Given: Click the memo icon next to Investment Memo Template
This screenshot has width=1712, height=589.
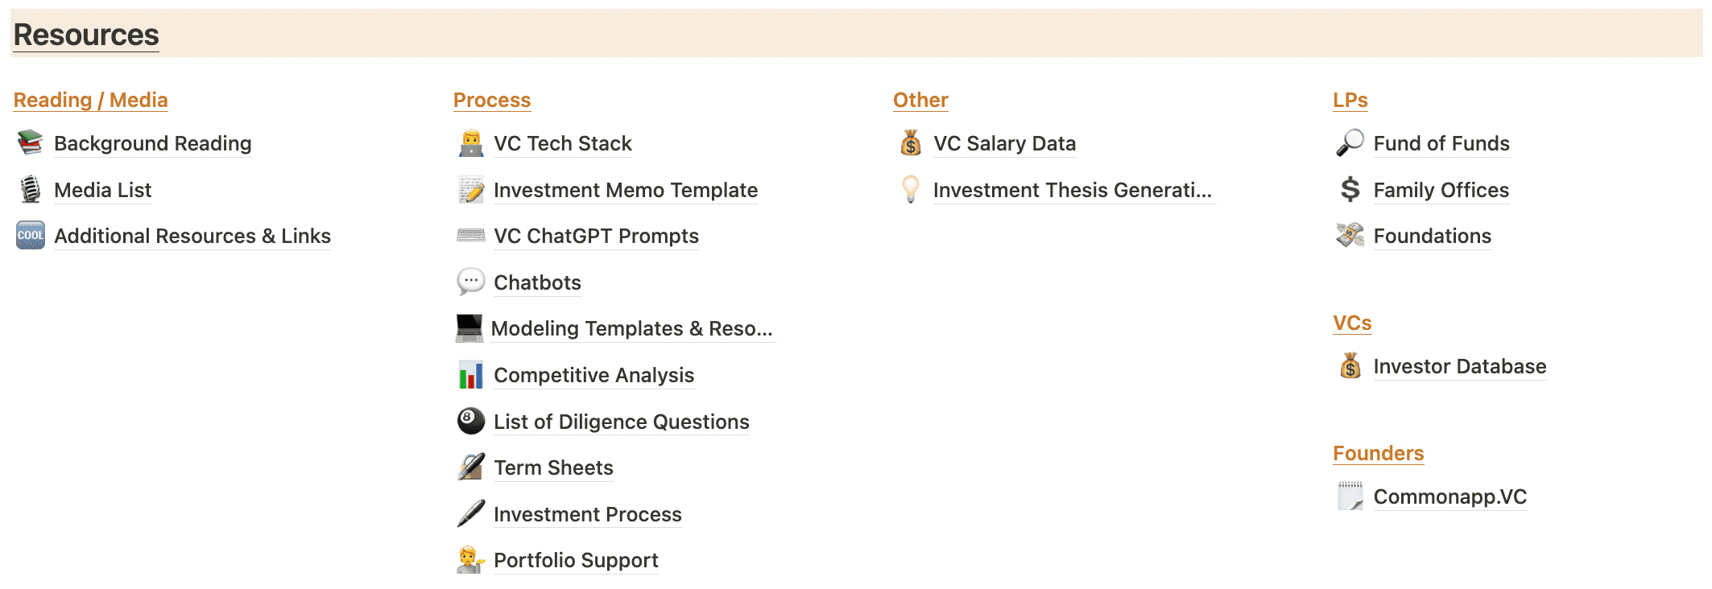Looking at the screenshot, I should pos(468,190).
